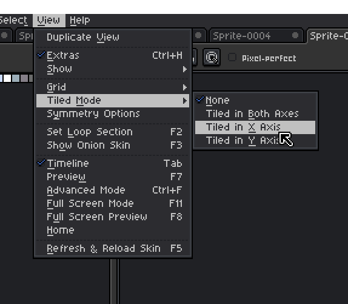Enable the Pixel-perfect checkbox

coord(232,57)
